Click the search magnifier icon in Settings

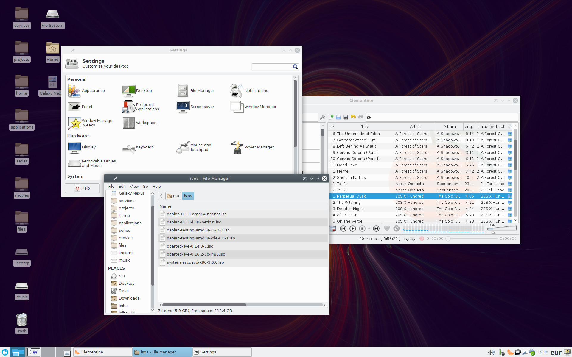click(x=295, y=67)
